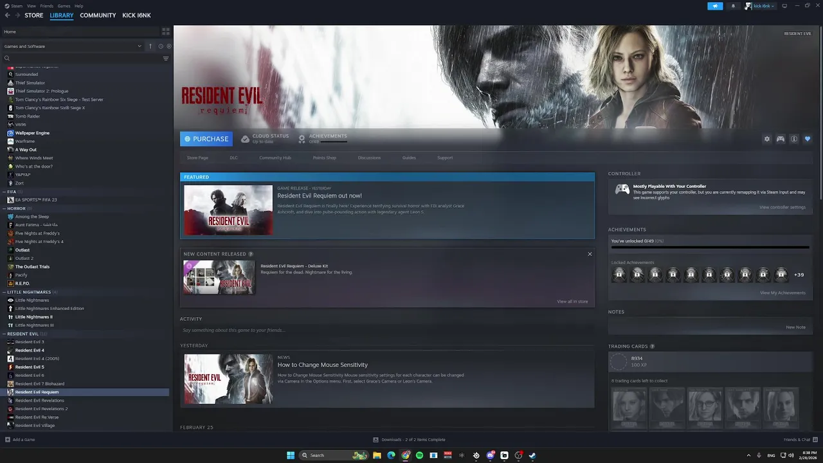Go forward using the right arrow
Image resolution: width=823 pixels, height=463 pixels.
[x=17, y=15]
